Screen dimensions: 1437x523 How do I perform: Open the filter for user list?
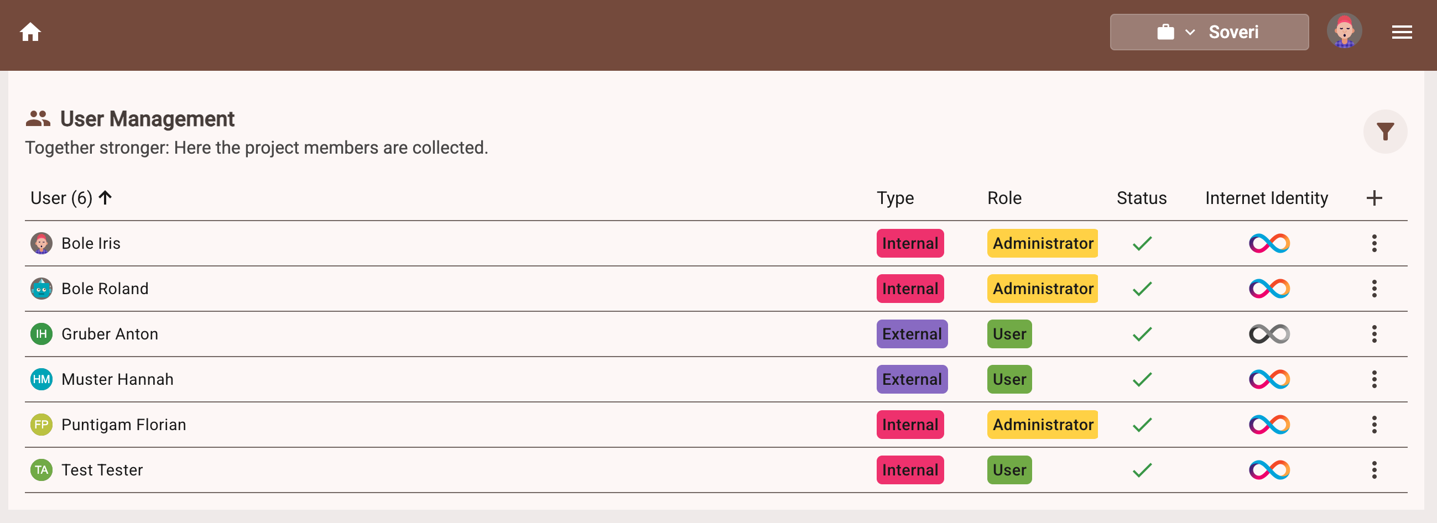tap(1384, 132)
